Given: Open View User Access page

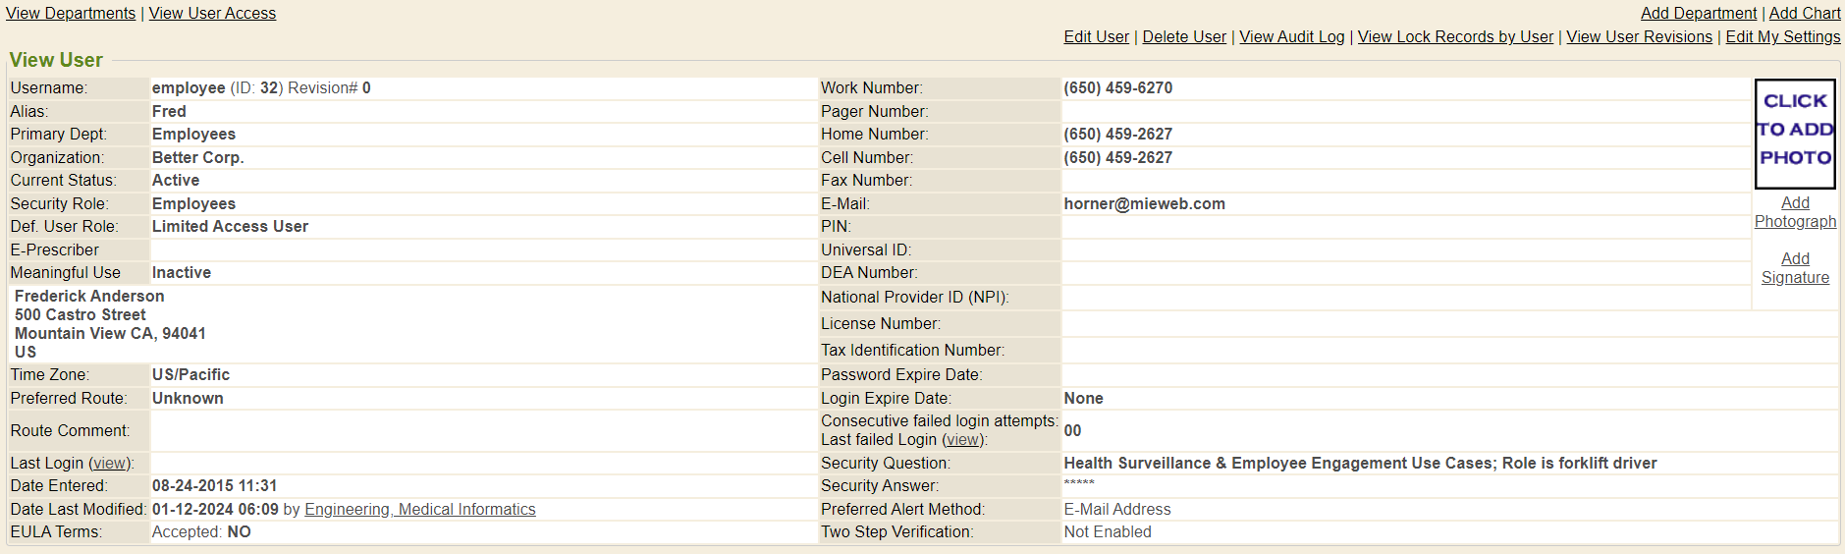Looking at the screenshot, I should click(212, 13).
